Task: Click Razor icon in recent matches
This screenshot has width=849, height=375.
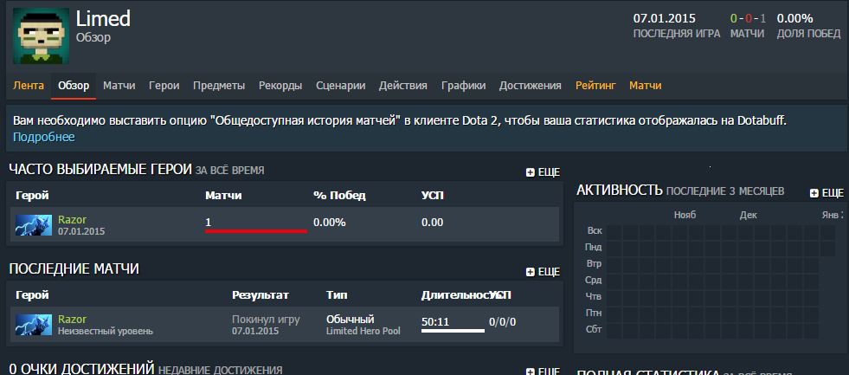Action: (x=34, y=325)
